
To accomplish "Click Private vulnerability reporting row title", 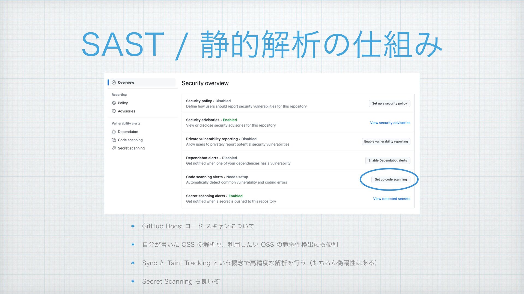I will (x=212, y=139).
